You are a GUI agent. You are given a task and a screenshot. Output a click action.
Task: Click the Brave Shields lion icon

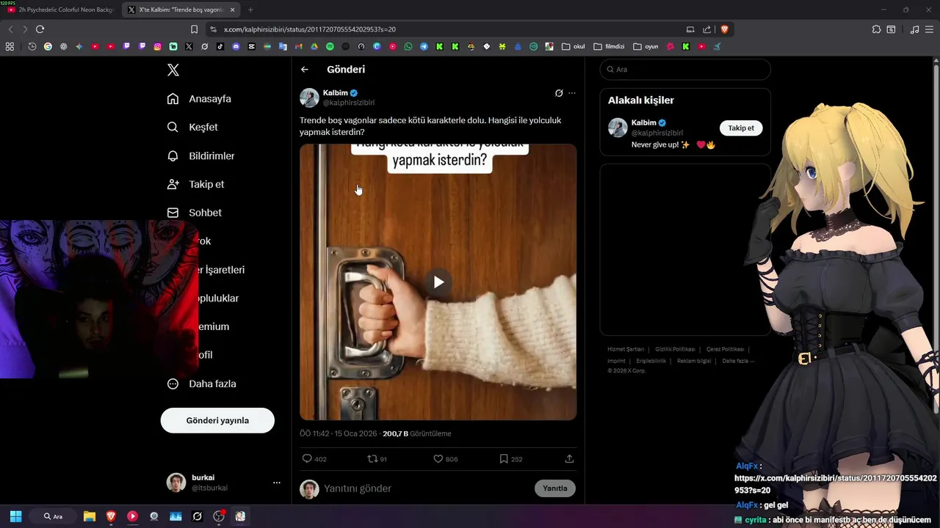tap(724, 29)
